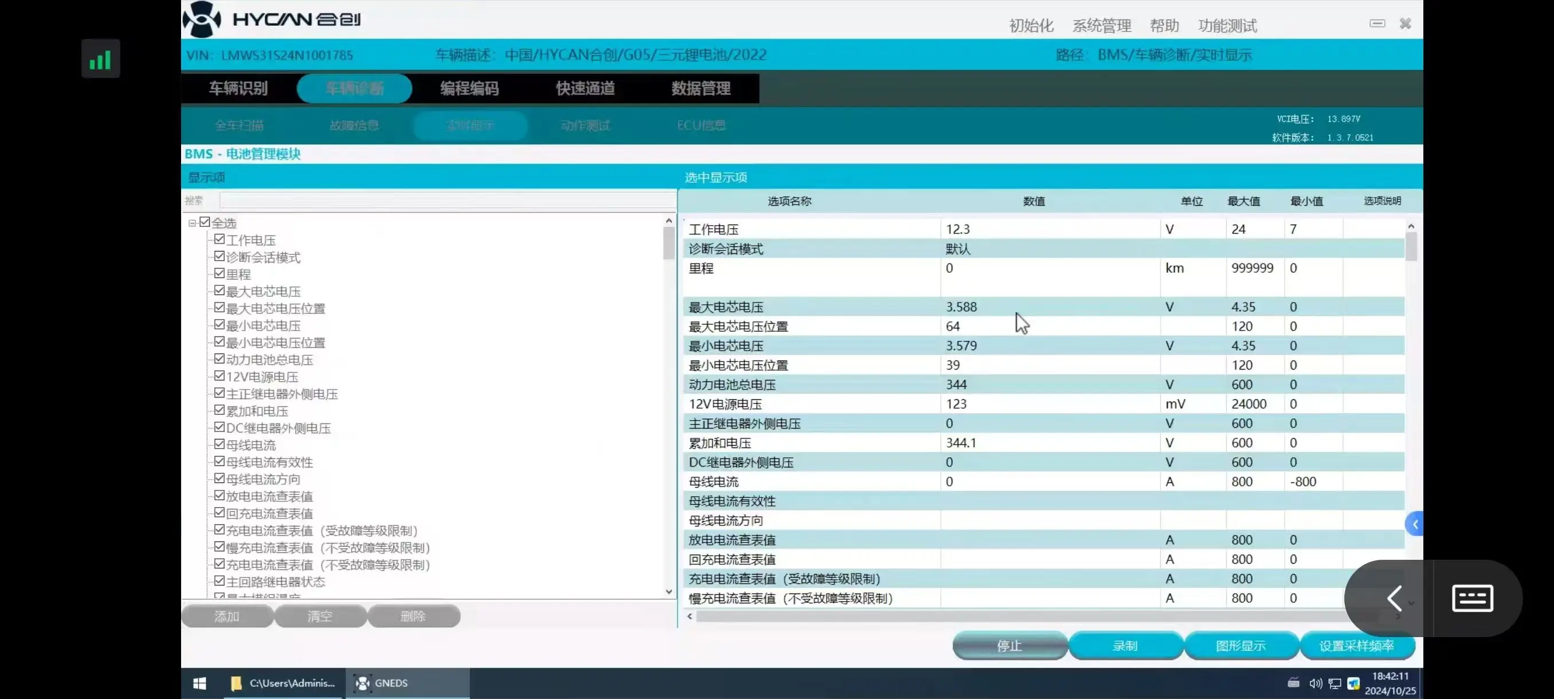Screen dimensions: 1554x699
Task: Click the on-screen keyboard overlay icon
Action: pos(1472,598)
